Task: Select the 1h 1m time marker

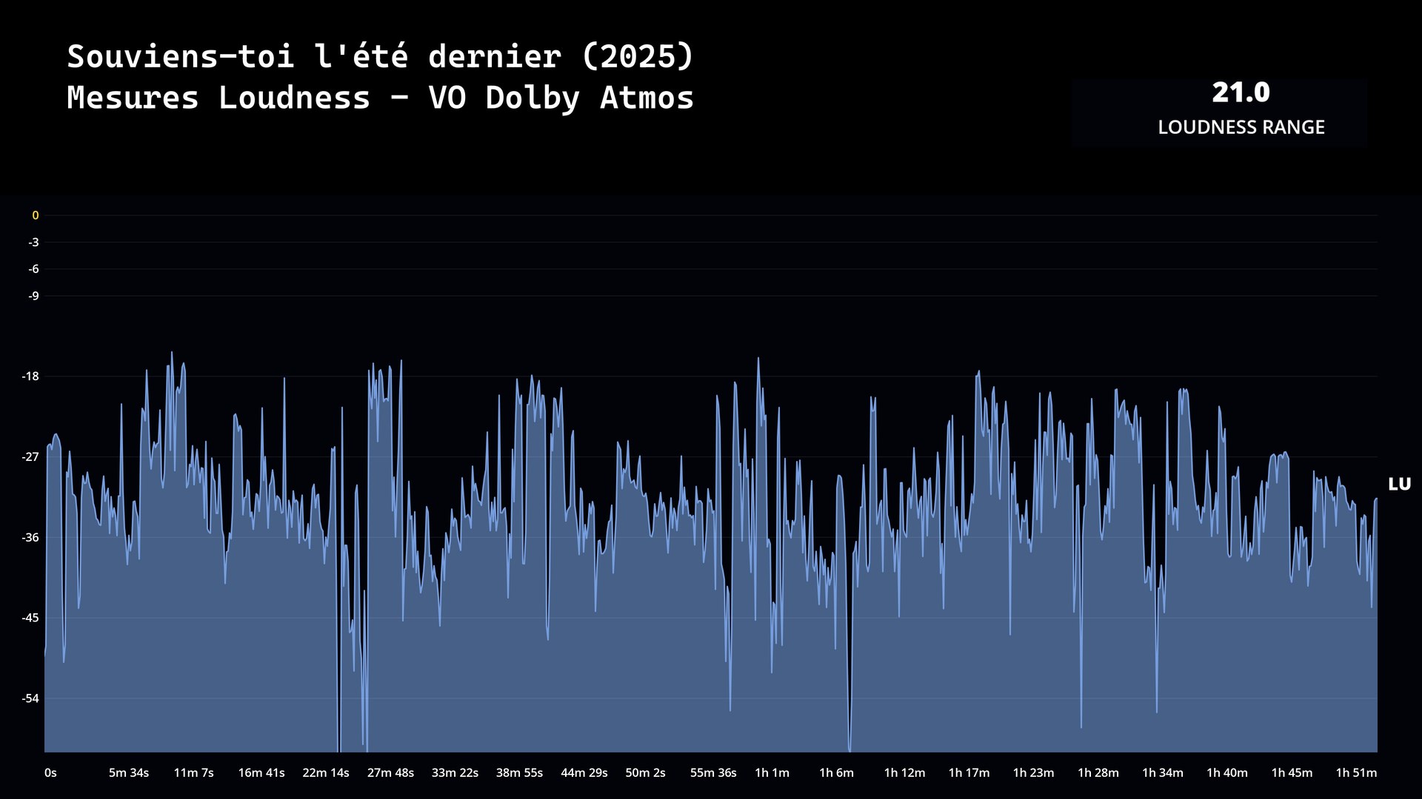Action: pyautogui.click(x=772, y=772)
